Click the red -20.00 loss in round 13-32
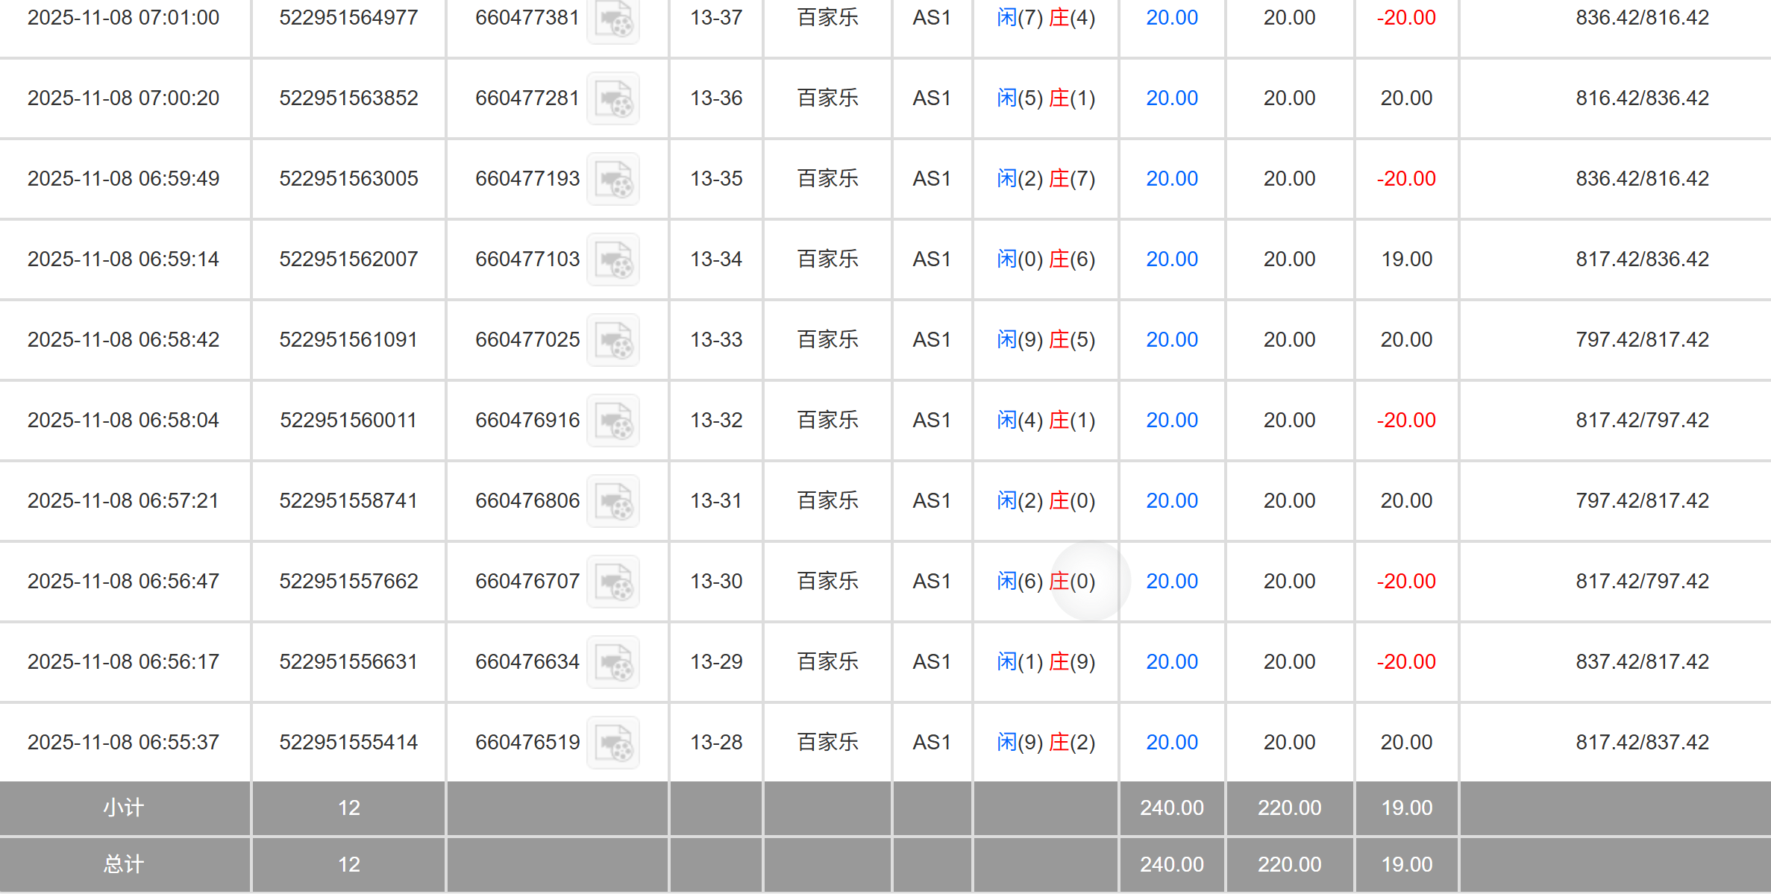1771x894 pixels. click(1406, 421)
